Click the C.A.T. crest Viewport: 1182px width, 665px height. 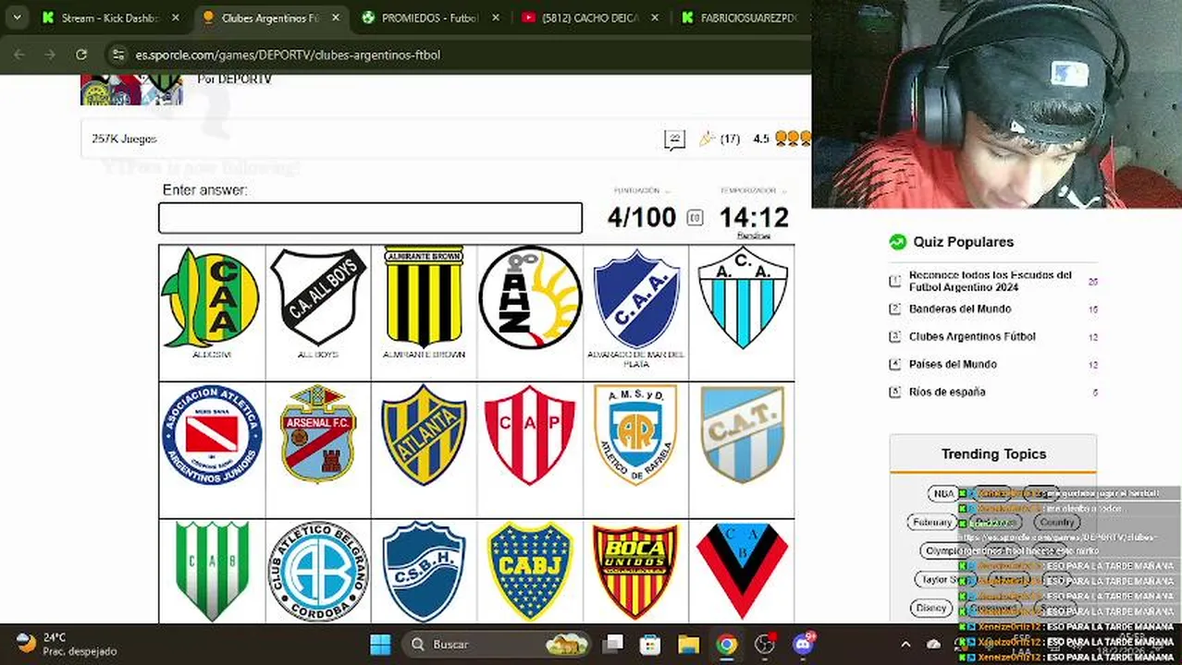(x=743, y=435)
